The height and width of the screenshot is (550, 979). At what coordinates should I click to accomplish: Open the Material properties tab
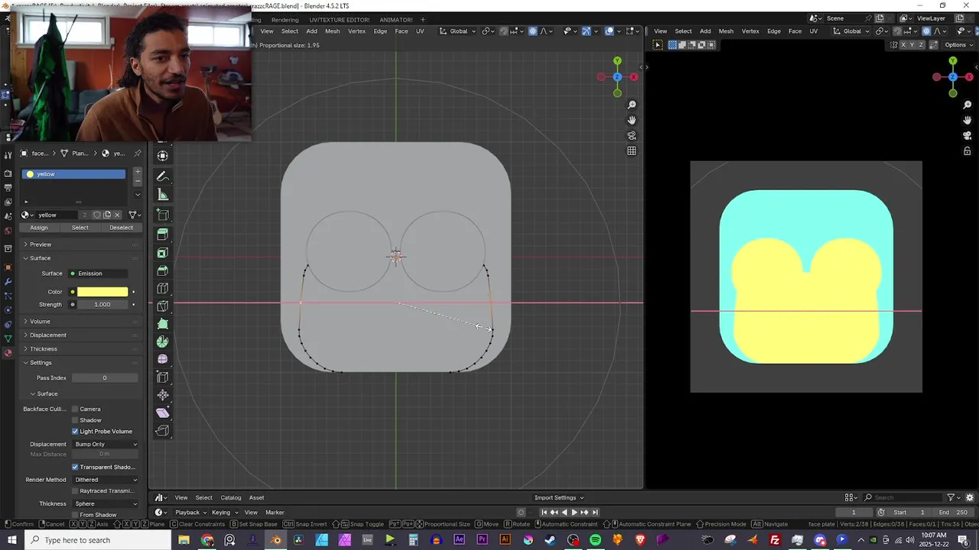tap(8, 353)
